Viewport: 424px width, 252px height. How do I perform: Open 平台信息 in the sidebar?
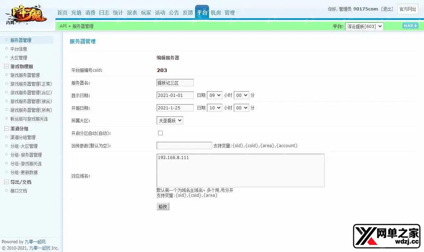(x=18, y=49)
